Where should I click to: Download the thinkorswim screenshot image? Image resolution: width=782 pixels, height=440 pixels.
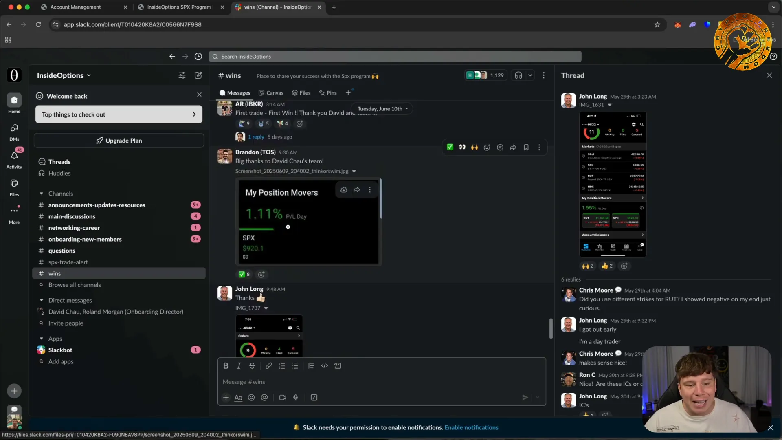[x=344, y=190]
